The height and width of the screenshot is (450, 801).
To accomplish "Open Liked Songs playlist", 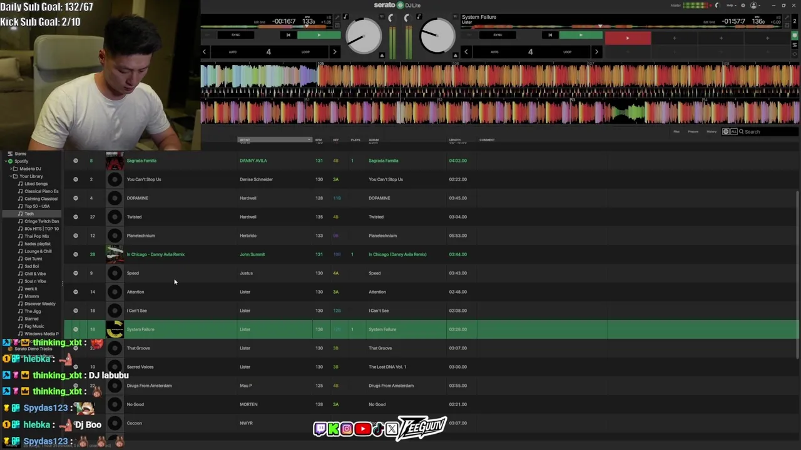I will click(x=36, y=184).
